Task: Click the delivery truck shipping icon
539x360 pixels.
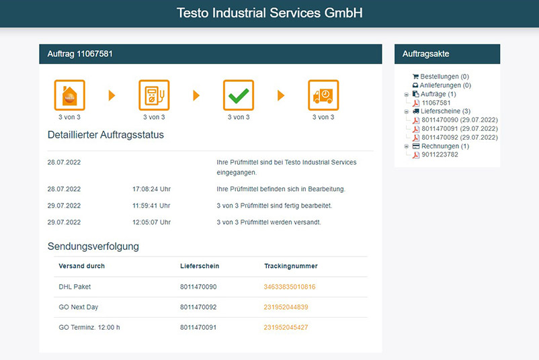Action: point(323,95)
